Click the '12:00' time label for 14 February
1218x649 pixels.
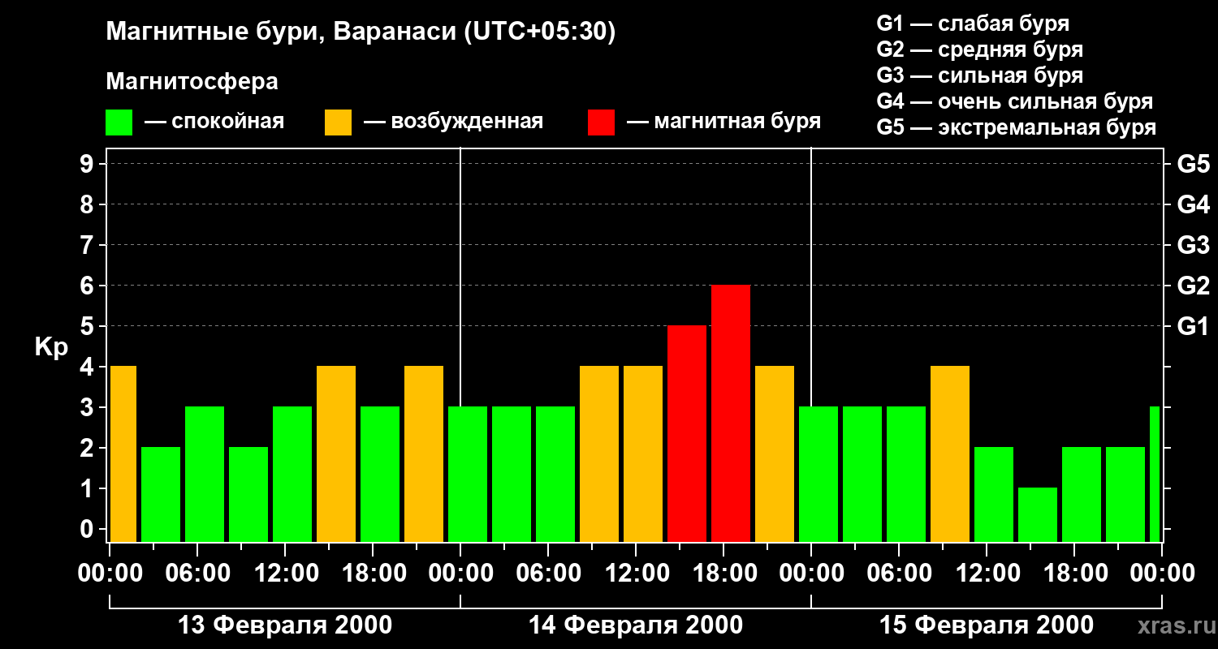pyautogui.click(x=636, y=574)
